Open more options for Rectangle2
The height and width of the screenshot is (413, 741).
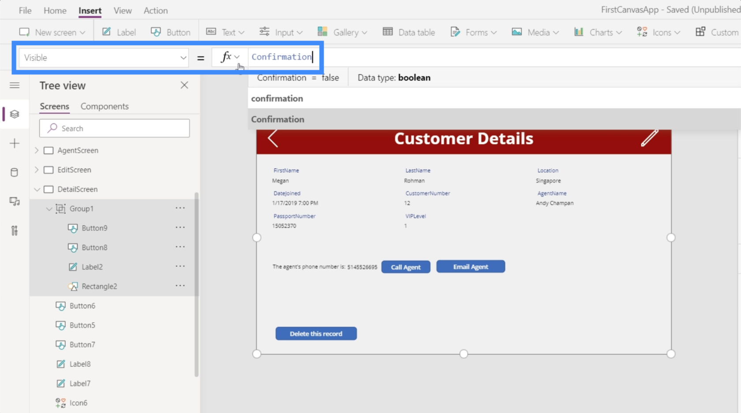point(180,286)
